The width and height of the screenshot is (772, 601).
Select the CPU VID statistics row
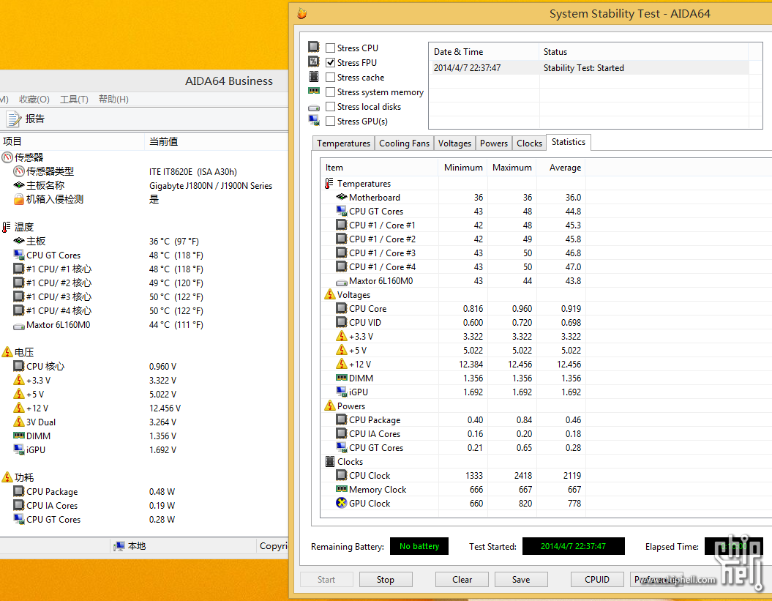pos(453,323)
